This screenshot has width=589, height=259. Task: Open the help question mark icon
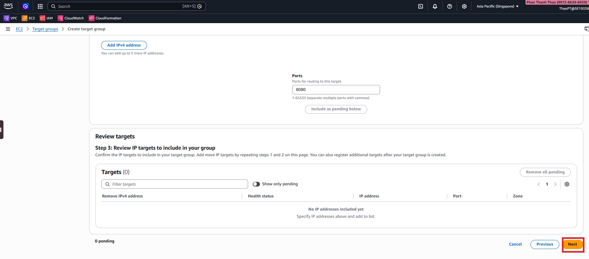449,6
